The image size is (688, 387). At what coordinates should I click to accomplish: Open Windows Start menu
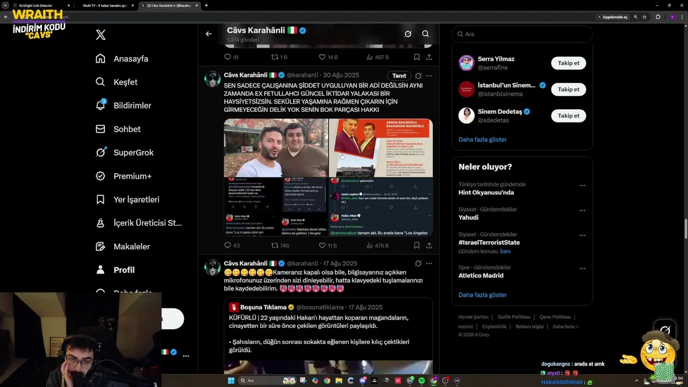click(231, 381)
